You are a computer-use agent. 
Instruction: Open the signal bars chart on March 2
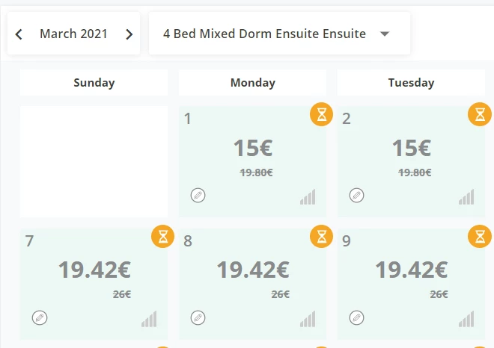click(466, 197)
